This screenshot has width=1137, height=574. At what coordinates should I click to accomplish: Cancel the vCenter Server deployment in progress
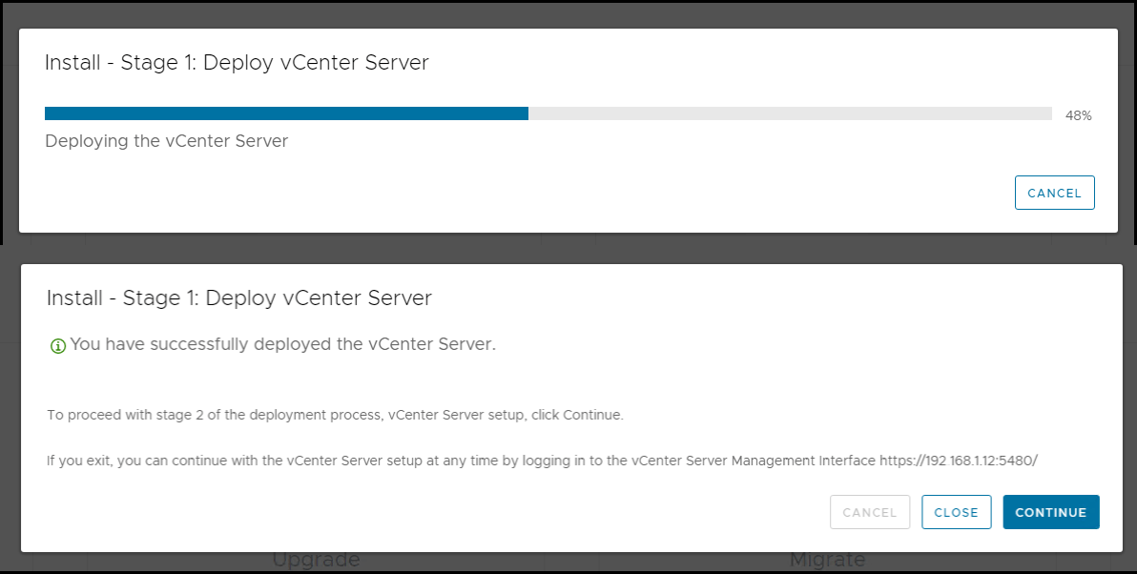1054,193
